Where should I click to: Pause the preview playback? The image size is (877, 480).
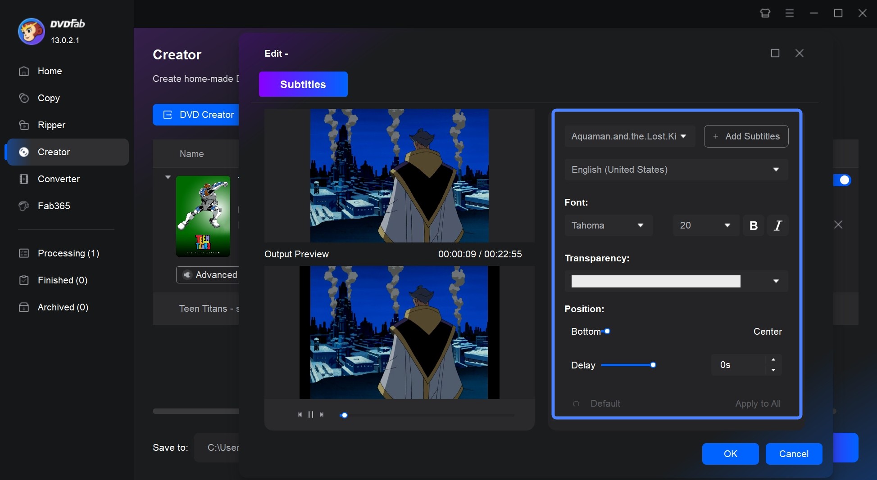311,415
